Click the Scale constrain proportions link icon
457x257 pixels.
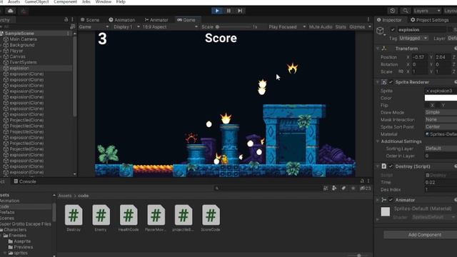401,71
